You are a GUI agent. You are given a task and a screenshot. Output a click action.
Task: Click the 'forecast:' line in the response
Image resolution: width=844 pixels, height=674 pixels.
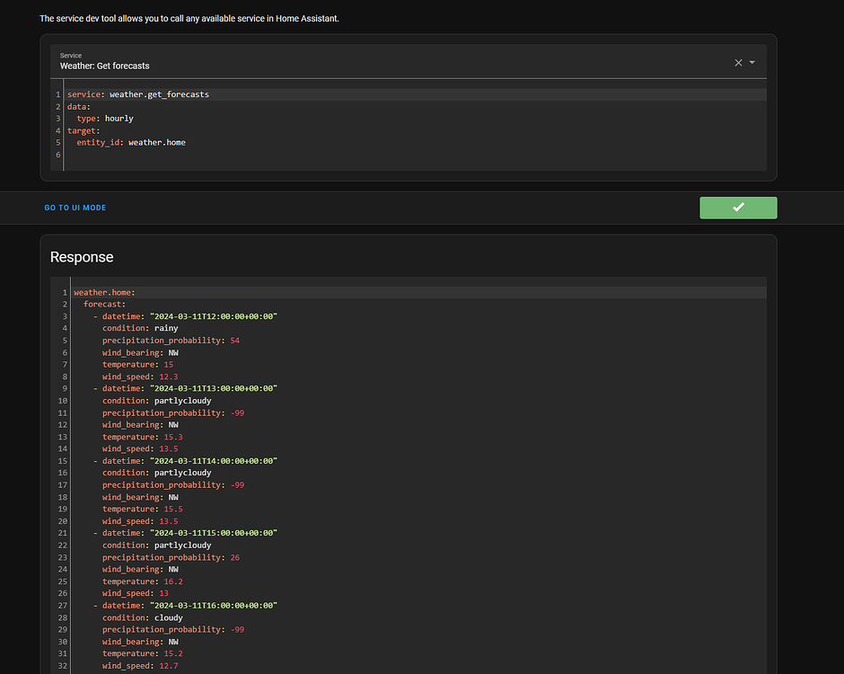coord(105,304)
